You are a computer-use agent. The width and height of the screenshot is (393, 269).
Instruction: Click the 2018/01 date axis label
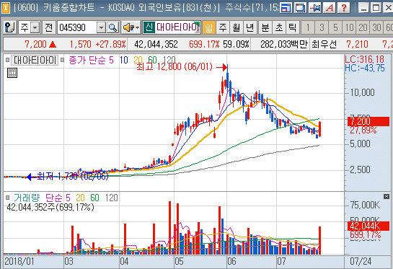coord(19,262)
